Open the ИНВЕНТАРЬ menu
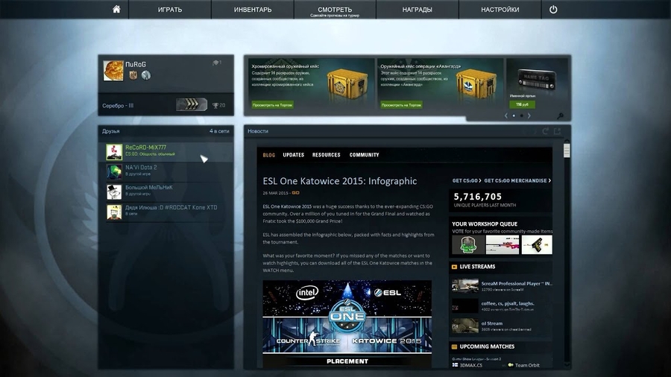 tap(253, 10)
